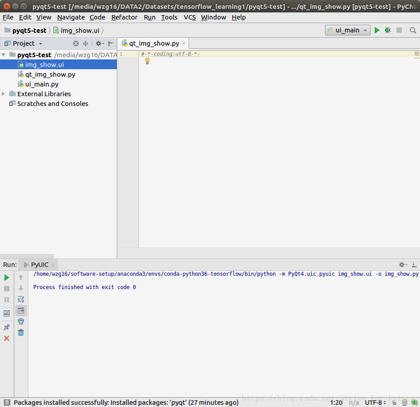
Task: Run the ui_main configuration with green play icon
Action: (x=377, y=30)
